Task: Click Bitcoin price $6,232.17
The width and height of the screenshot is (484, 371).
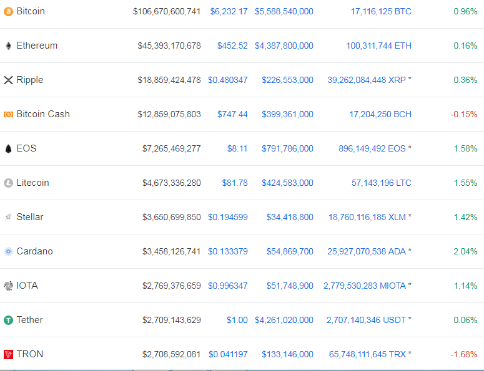Action: (x=229, y=12)
